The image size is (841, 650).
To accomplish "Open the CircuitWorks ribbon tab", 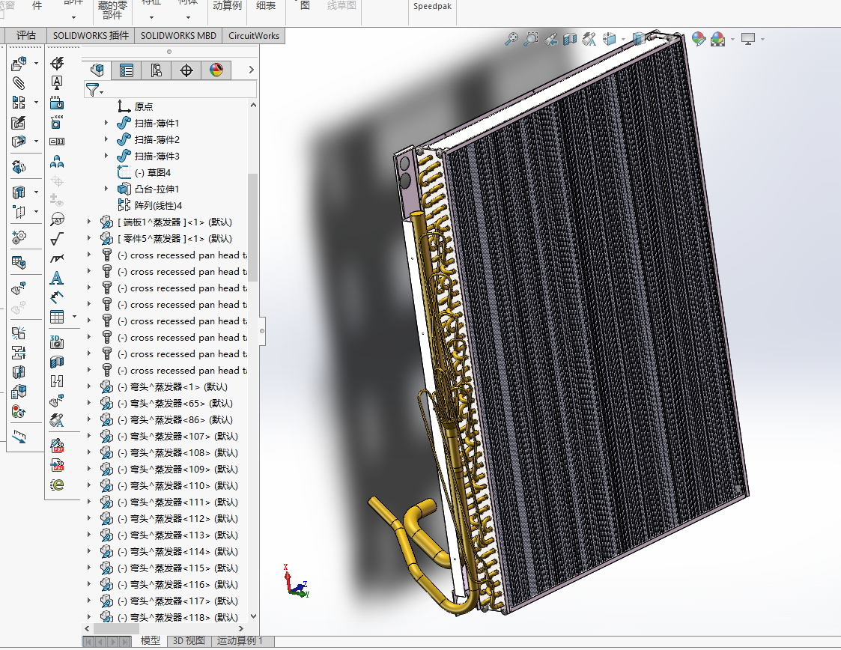I will (x=254, y=35).
